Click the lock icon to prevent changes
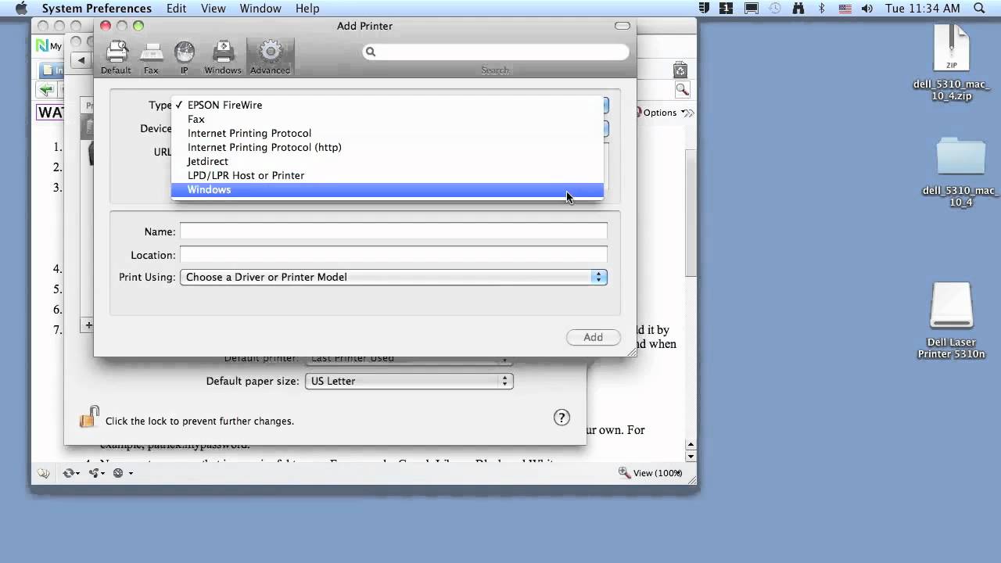Image resolution: width=1001 pixels, height=563 pixels. 89,417
